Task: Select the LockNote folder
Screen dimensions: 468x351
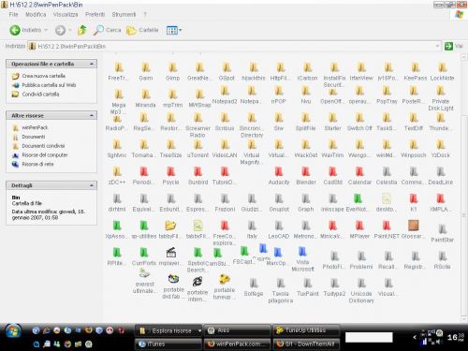Action: point(442,72)
